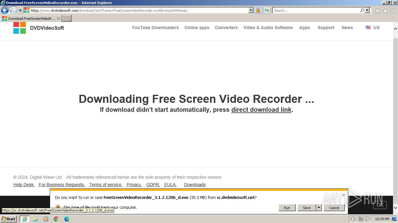Open Favorites star icon

pyautogui.click(x=385, y=11)
